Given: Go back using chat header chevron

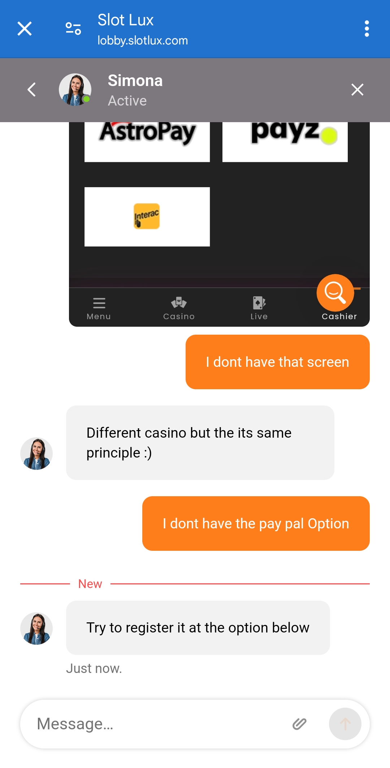Looking at the screenshot, I should point(32,90).
